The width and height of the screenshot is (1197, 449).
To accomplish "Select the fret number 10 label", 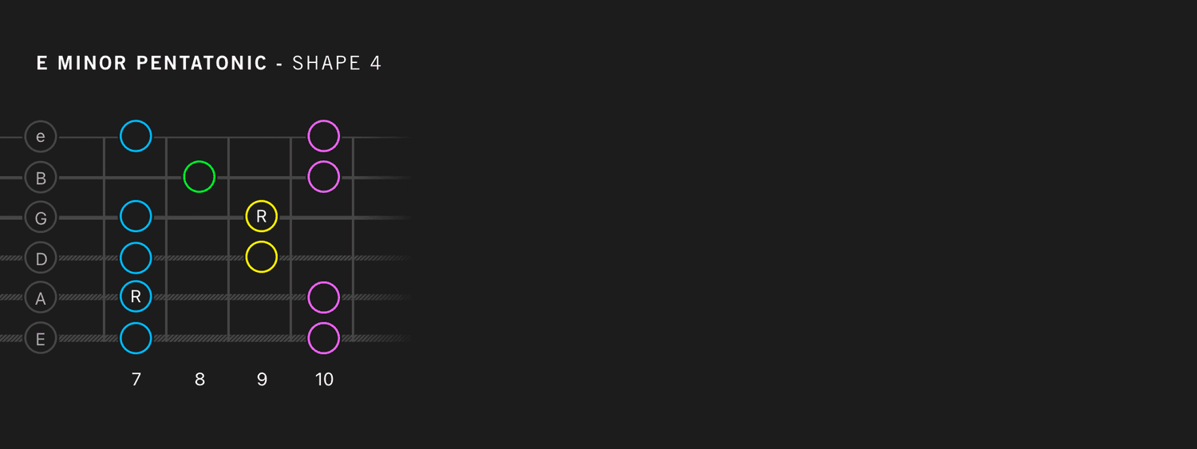I will click(324, 380).
